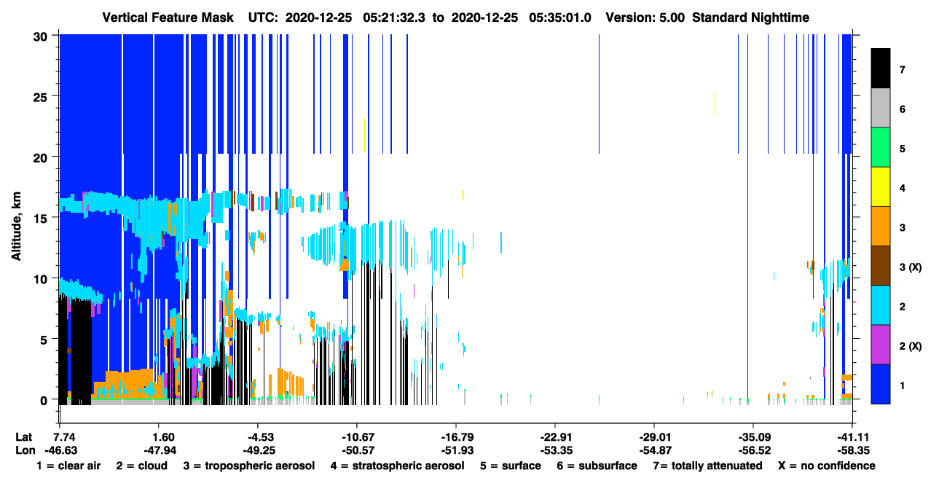The width and height of the screenshot is (947, 486).
Task: Click the 'Lat' row label
Action: (x=23, y=437)
